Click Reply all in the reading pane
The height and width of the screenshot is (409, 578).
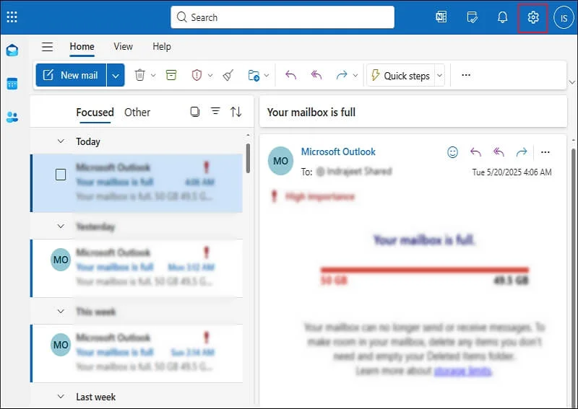pos(499,152)
